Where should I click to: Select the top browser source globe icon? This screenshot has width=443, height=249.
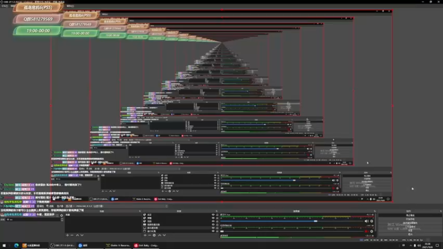[x=145, y=215]
